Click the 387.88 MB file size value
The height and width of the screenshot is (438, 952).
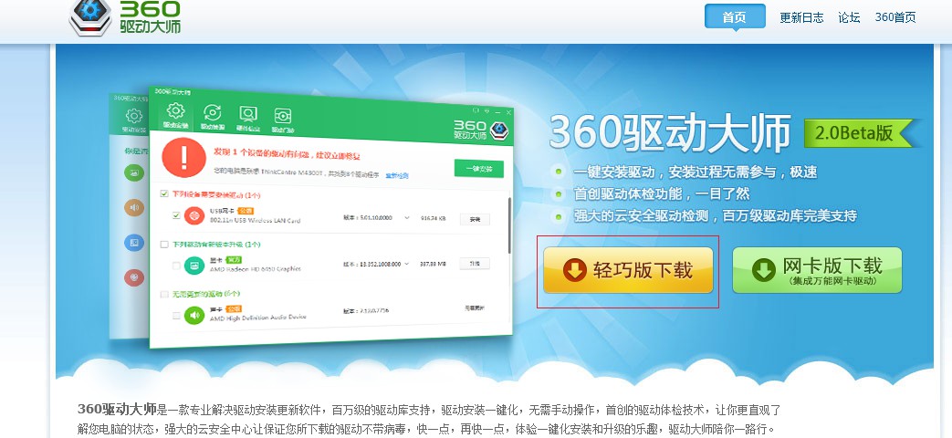coord(433,264)
